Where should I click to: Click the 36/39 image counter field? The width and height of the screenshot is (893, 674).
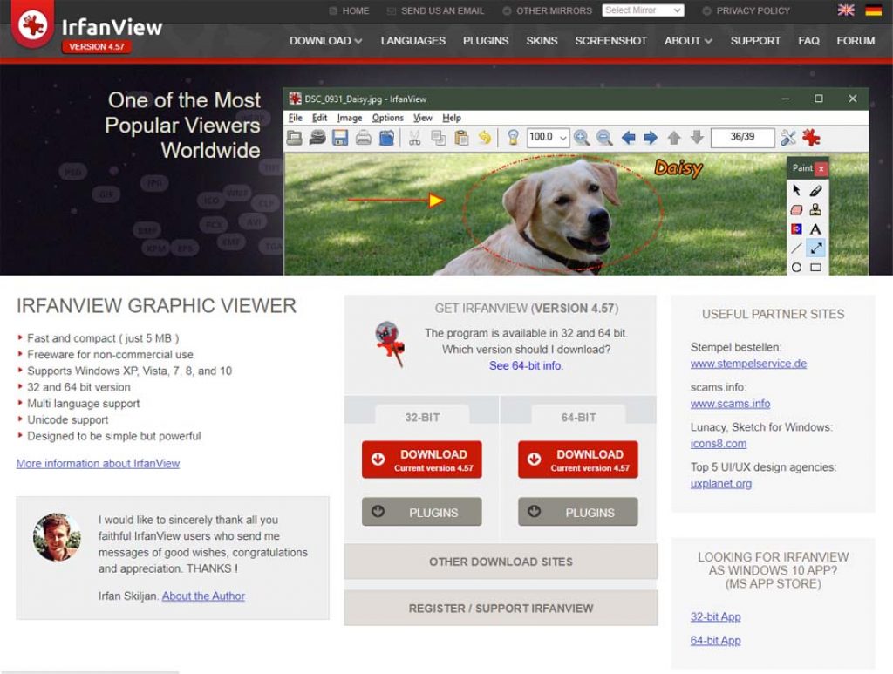click(x=742, y=137)
